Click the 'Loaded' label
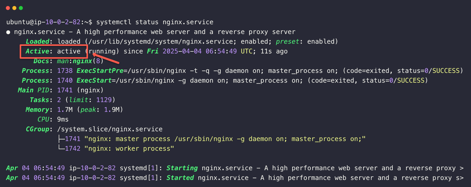 coord(37,42)
